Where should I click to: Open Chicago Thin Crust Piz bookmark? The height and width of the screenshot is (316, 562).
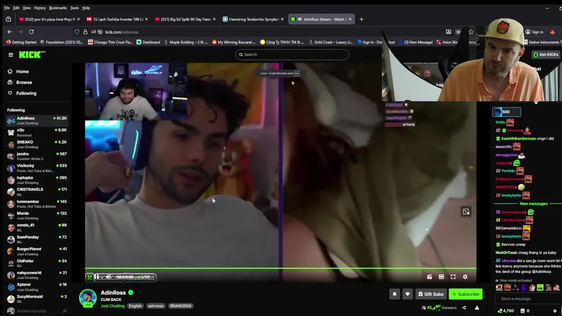(x=110, y=42)
